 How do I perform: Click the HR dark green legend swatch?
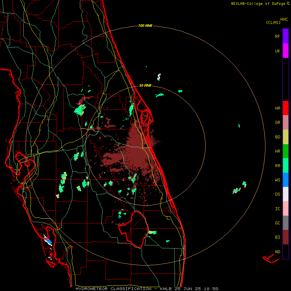tap(286, 151)
